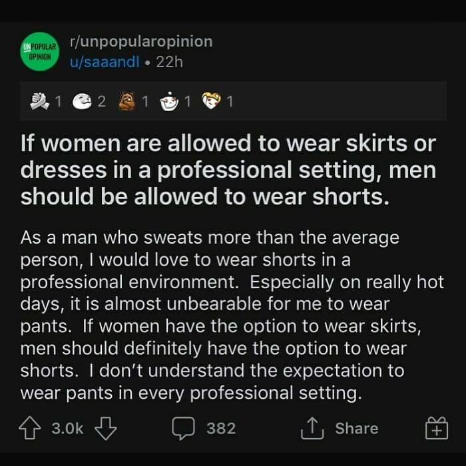The height and width of the screenshot is (466, 466).
Task: Click the handshake award icon
Action: (41, 101)
